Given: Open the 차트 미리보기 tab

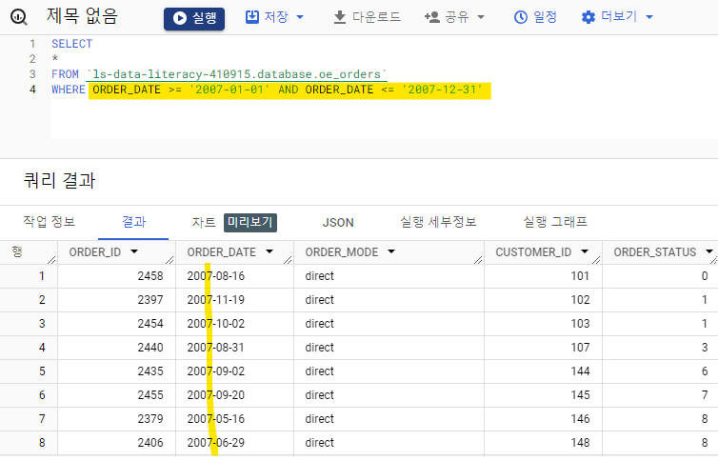Looking at the screenshot, I should point(234,223).
